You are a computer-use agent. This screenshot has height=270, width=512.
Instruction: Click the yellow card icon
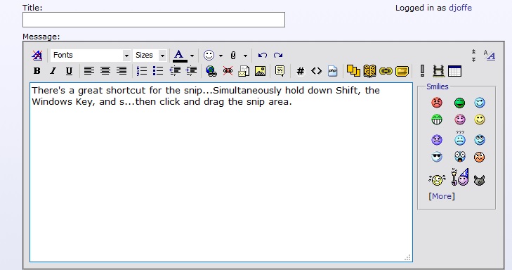402,71
